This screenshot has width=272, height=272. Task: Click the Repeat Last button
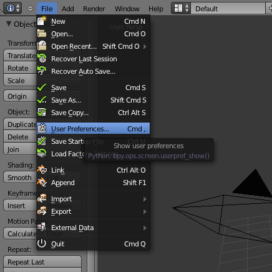coord(42,262)
